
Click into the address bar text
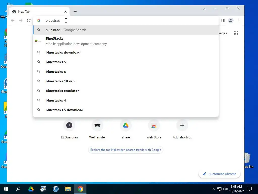pyautogui.click(x=53, y=20)
